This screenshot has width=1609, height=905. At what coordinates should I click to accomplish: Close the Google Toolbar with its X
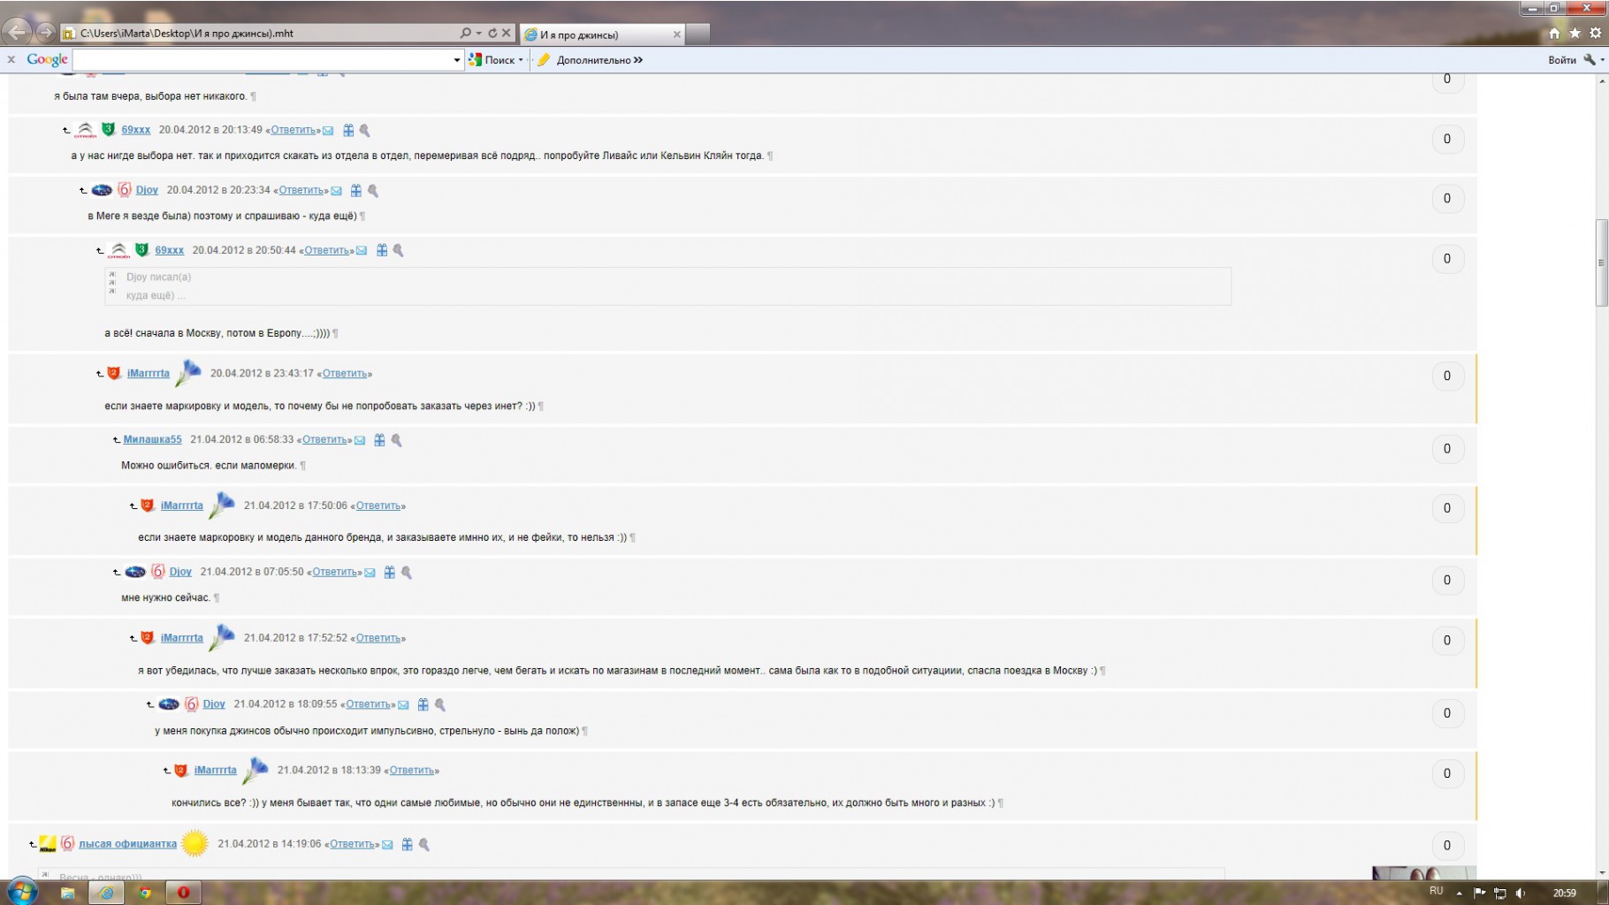click(x=11, y=59)
